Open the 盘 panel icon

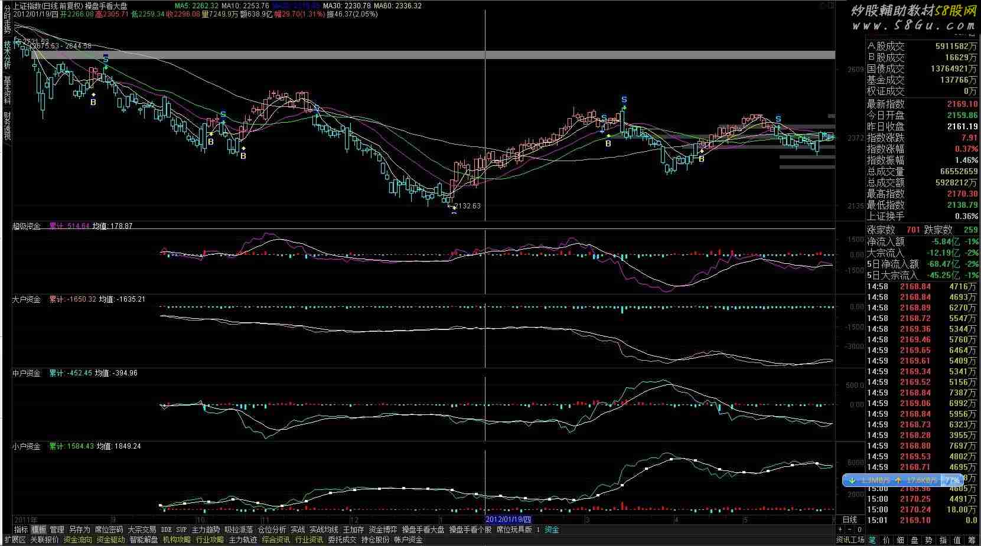pyautogui.click(x=914, y=540)
